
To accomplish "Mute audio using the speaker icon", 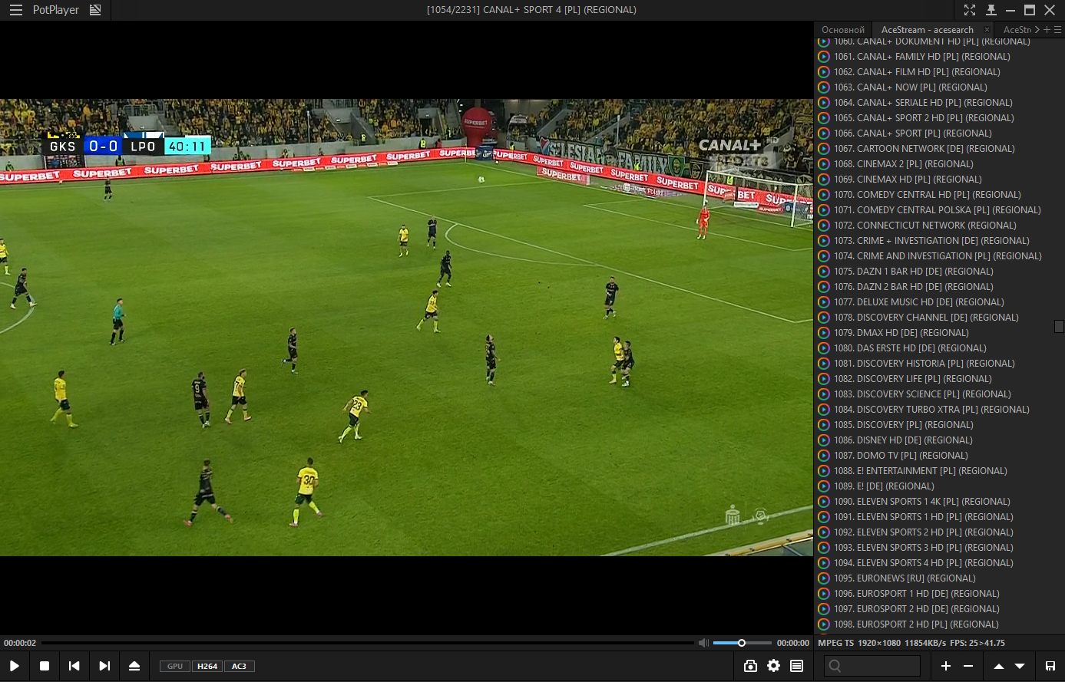I will coord(703,643).
